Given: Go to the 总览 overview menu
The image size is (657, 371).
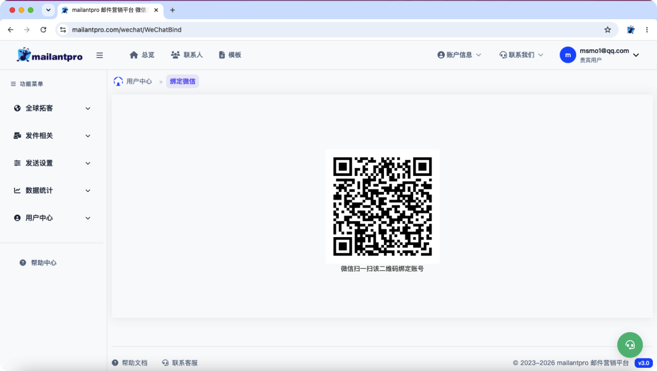Looking at the screenshot, I should 142,54.
